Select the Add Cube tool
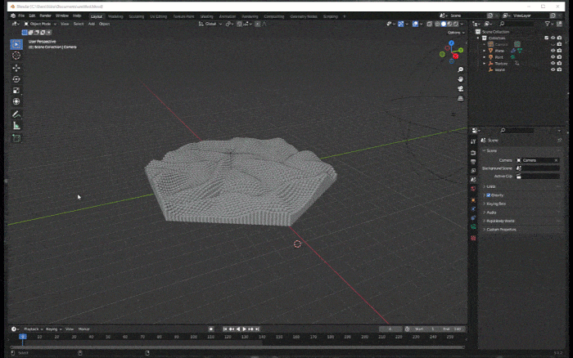This screenshot has width=573, height=358. [16, 138]
